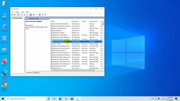Viewport: 180px width, 101px height.
Task: Select the Application Information service
Action: tap(76, 35)
